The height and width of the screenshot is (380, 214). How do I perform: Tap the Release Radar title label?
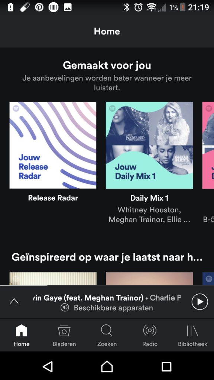(x=53, y=198)
